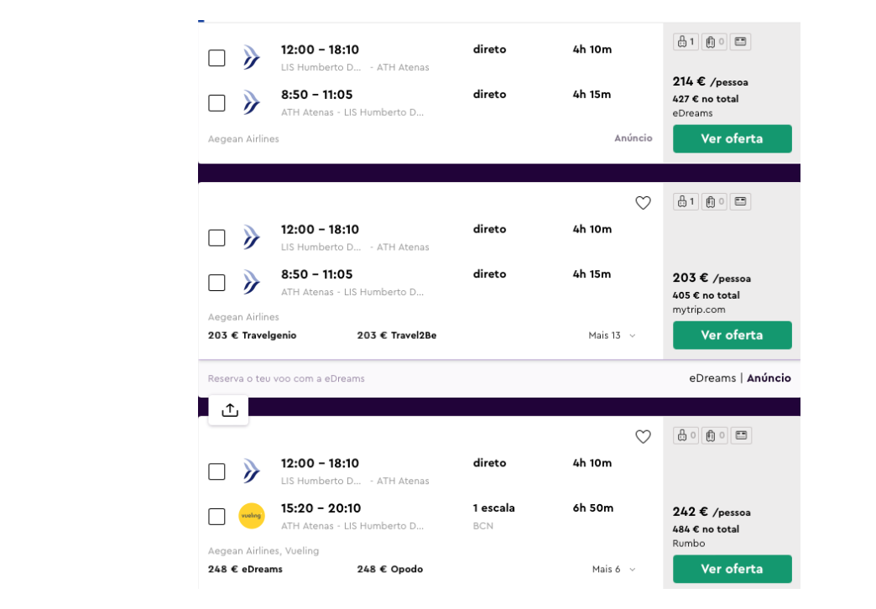Image resolution: width=876 pixels, height=609 pixels.
Task: Open the 203 € Travelgenio offer
Action: click(252, 336)
